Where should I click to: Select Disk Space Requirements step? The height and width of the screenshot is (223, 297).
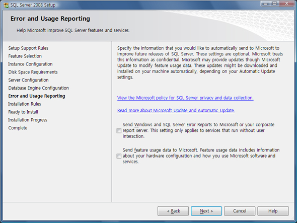click(x=33, y=72)
